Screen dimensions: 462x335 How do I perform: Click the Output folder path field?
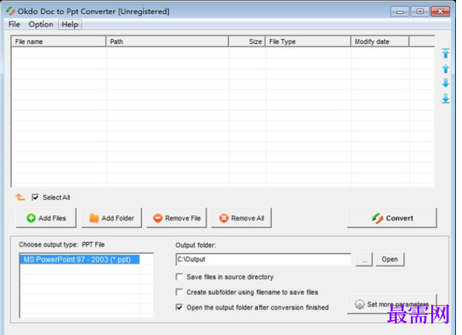263,259
